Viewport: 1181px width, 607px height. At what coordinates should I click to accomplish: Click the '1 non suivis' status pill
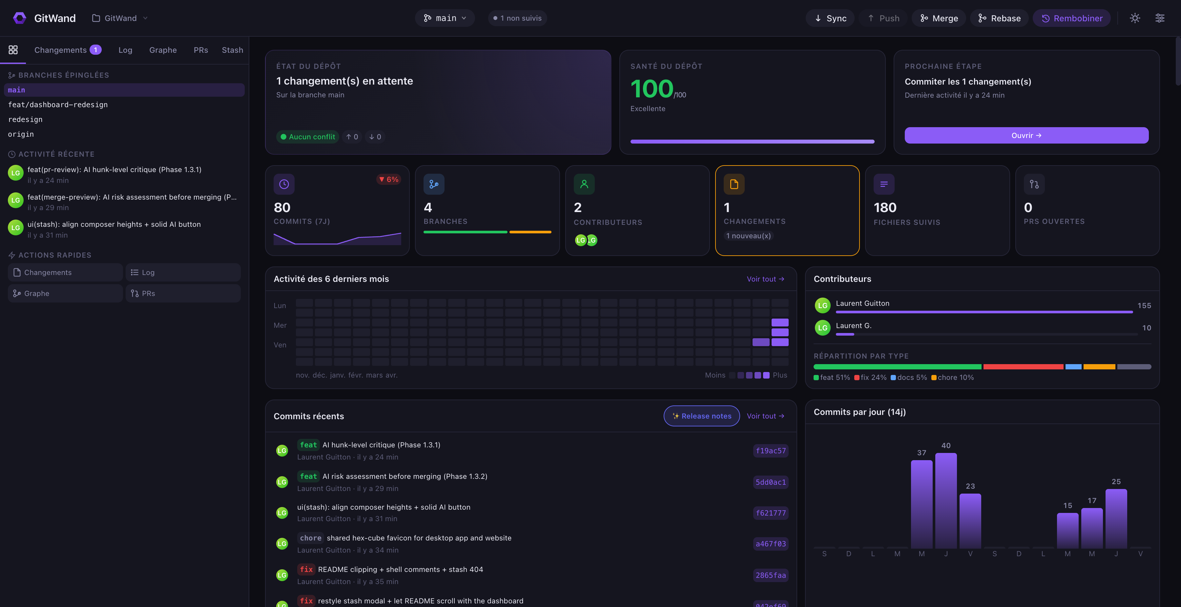[x=517, y=18]
